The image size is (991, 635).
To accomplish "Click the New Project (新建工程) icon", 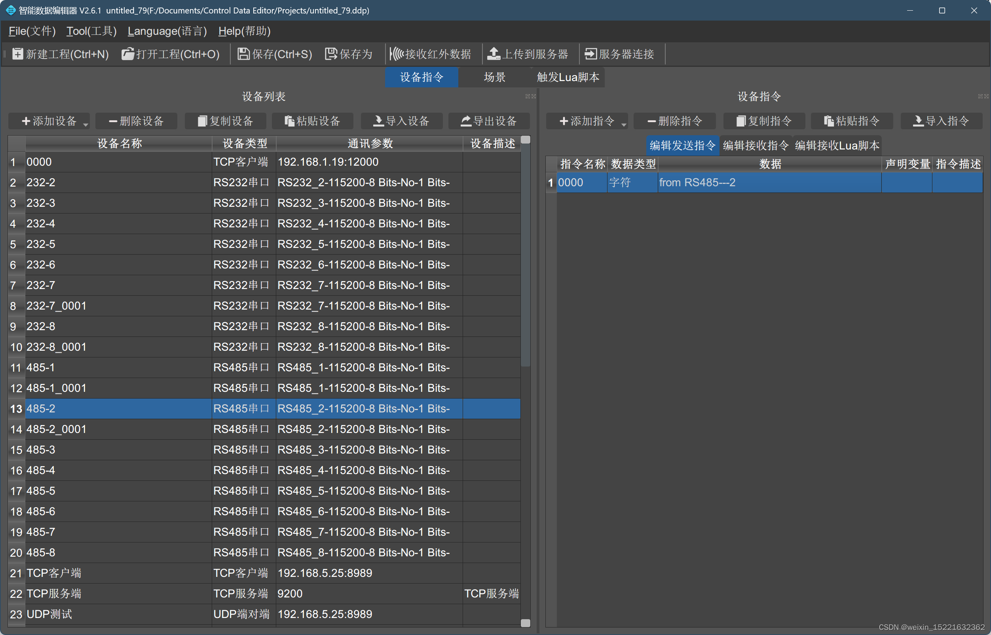I will [17, 54].
